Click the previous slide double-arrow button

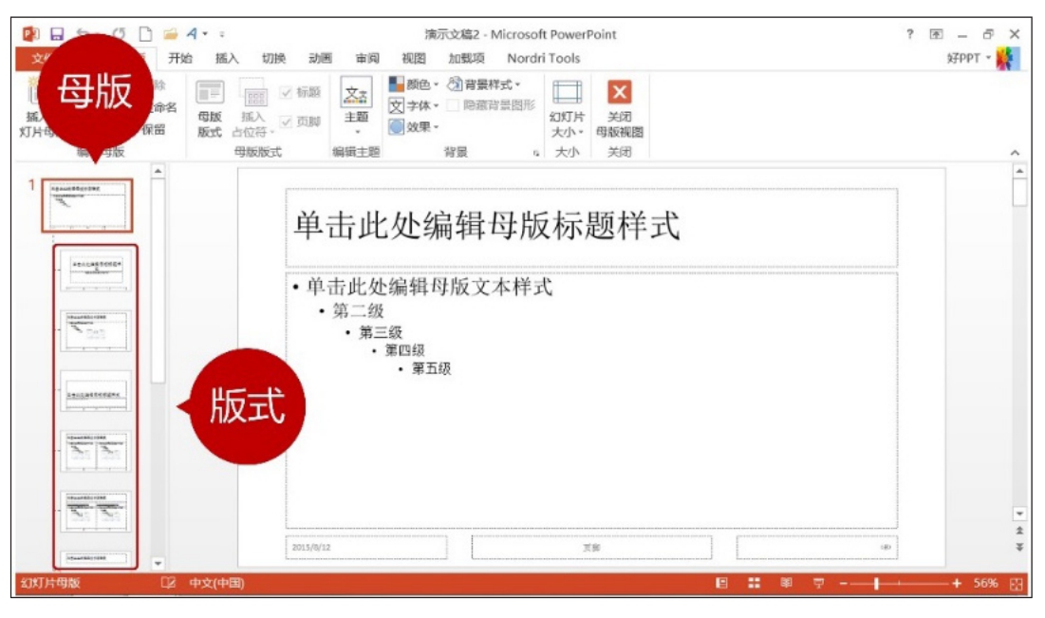click(x=1019, y=531)
